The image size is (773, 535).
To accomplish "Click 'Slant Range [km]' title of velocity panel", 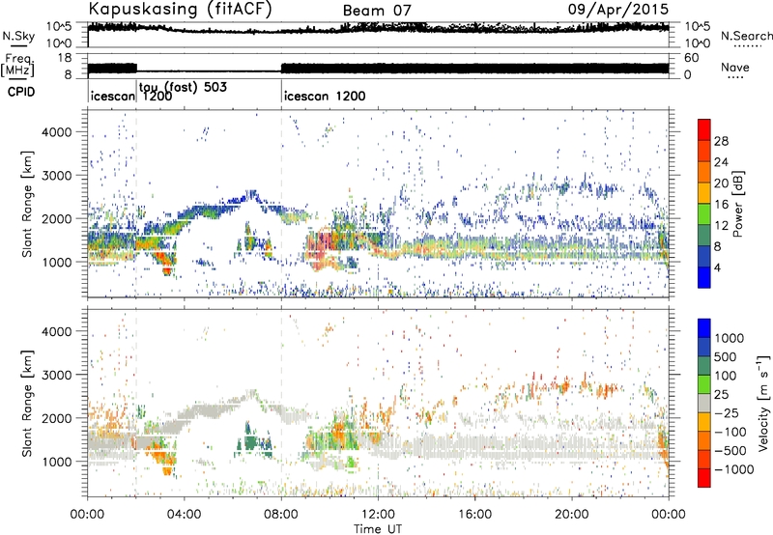I will [27, 404].
